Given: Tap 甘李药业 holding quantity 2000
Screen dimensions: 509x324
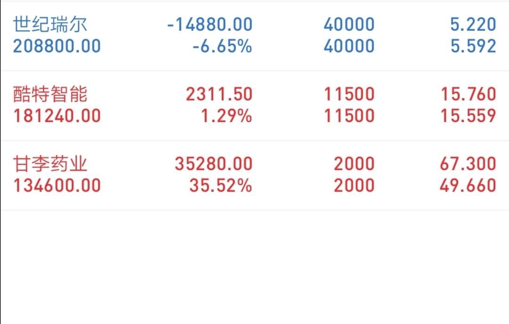Looking at the screenshot, I should [x=354, y=164].
